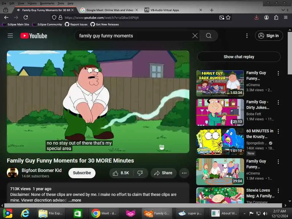Open Microsoft Store taskbar icon
This screenshot has height=219, width=292.
tap(78, 213)
